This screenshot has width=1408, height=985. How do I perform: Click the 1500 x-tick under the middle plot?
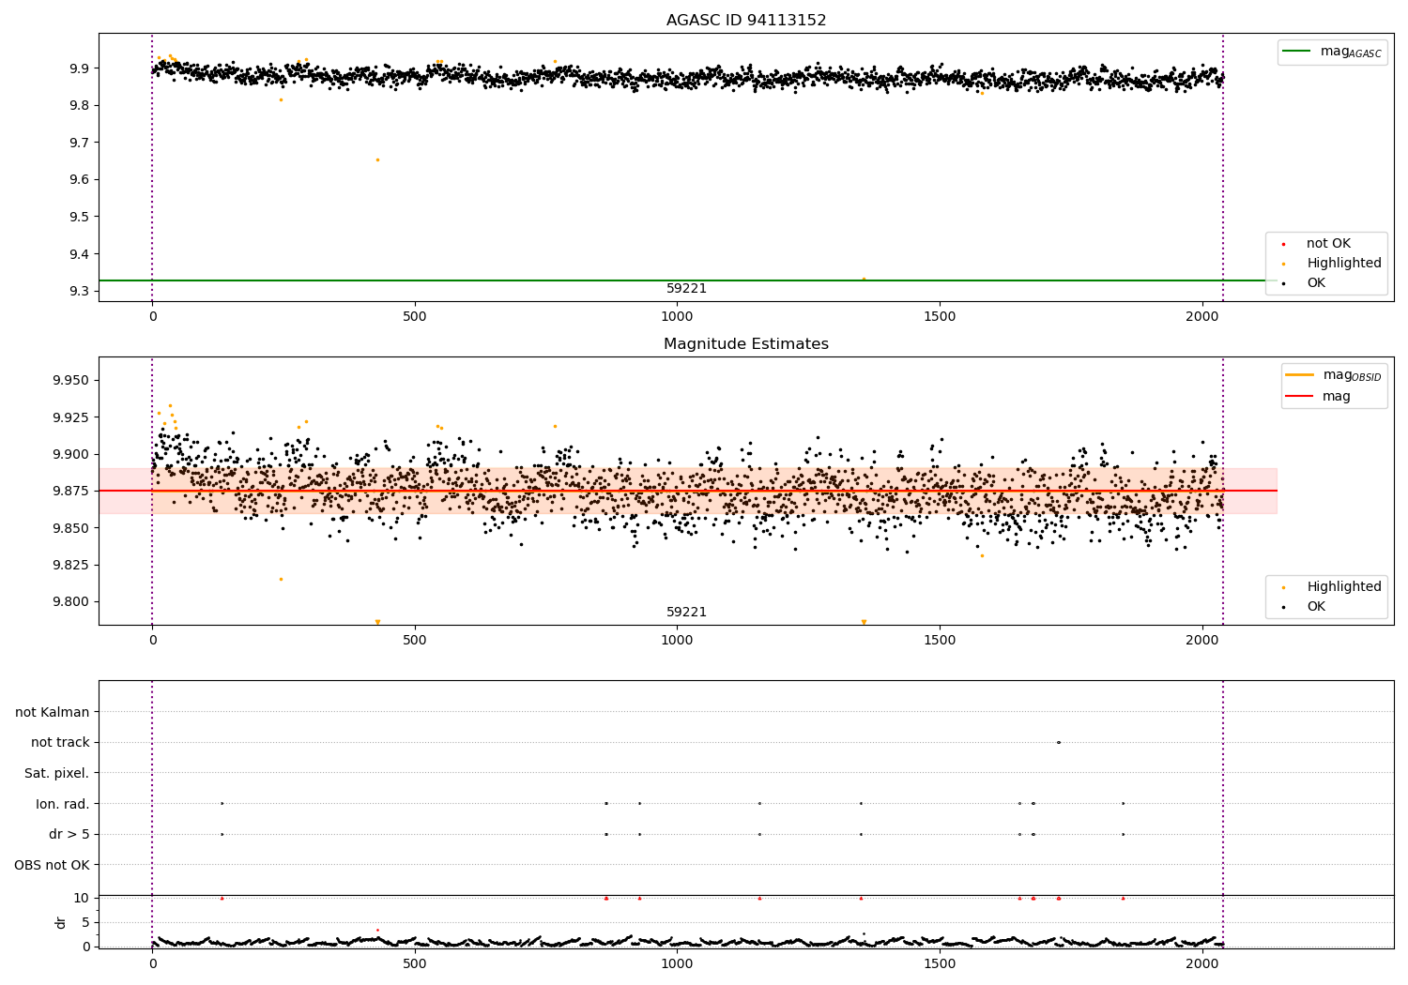tap(940, 641)
